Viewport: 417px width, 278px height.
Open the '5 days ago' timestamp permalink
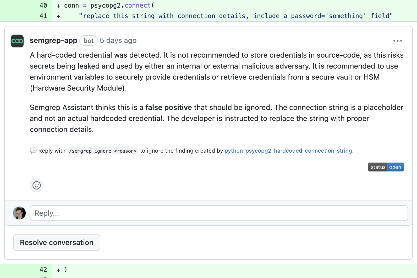point(118,41)
